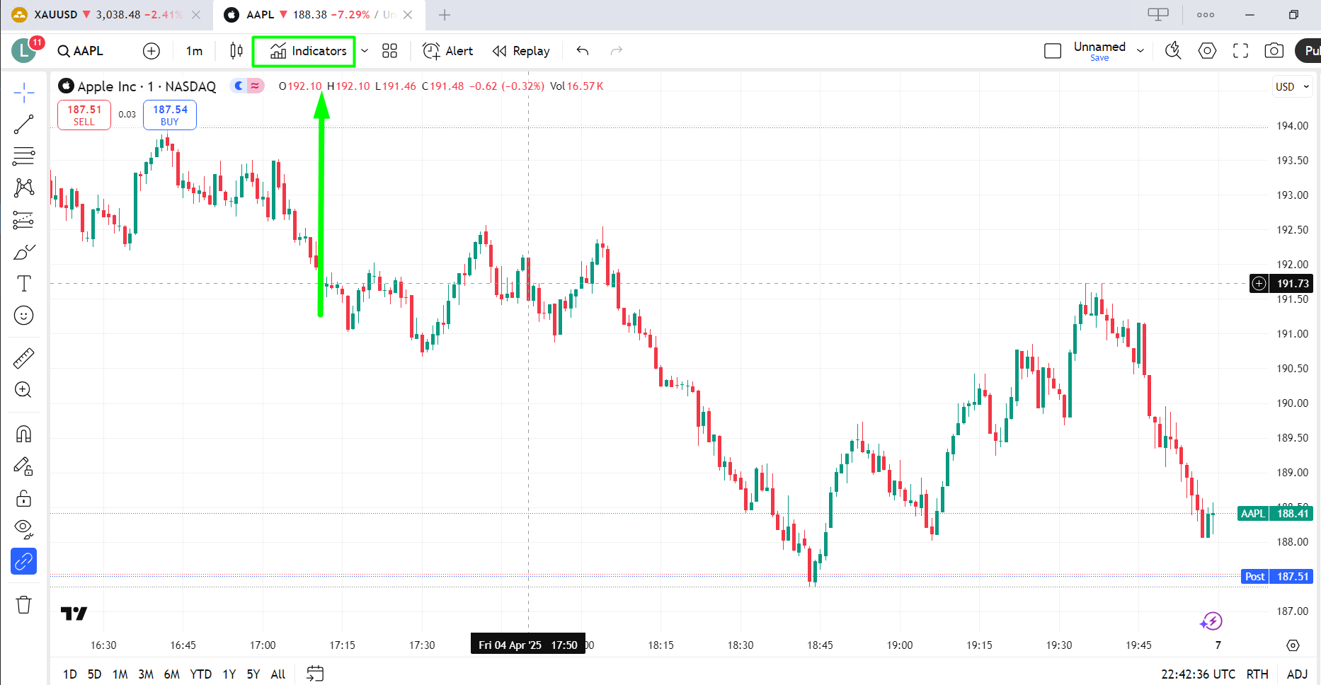Toggle magnet mode for drawings
This screenshot has height=685, width=1321.
pos(23,434)
